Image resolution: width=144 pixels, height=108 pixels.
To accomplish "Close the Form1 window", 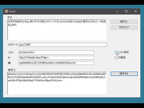I will tap(136, 11).
